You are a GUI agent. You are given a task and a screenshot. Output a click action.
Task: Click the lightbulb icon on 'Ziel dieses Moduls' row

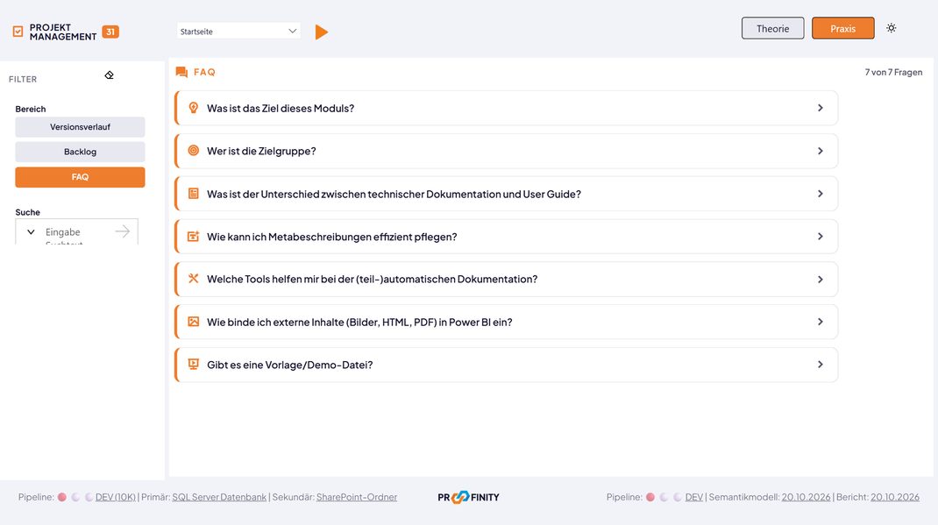(193, 108)
